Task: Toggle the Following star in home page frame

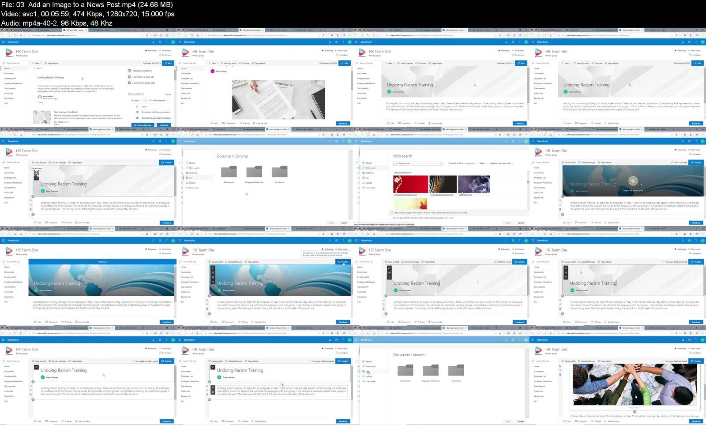Action: pyautogui.click(x=146, y=50)
